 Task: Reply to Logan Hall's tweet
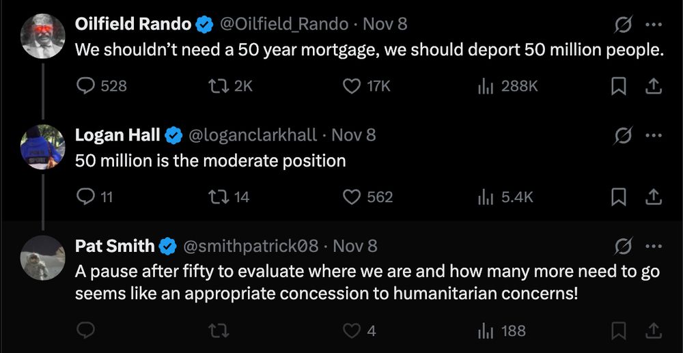[85, 197]
